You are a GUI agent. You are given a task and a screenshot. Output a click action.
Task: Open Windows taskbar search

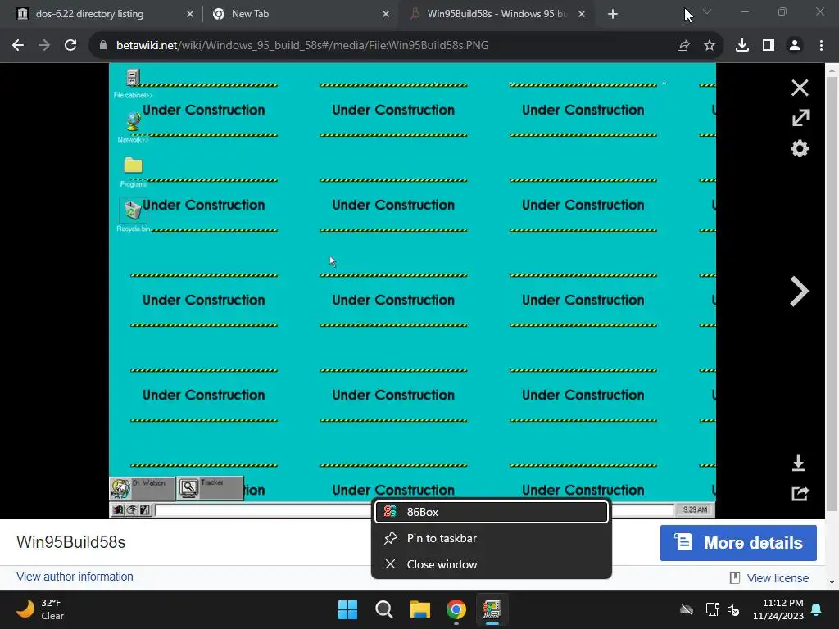384,609
